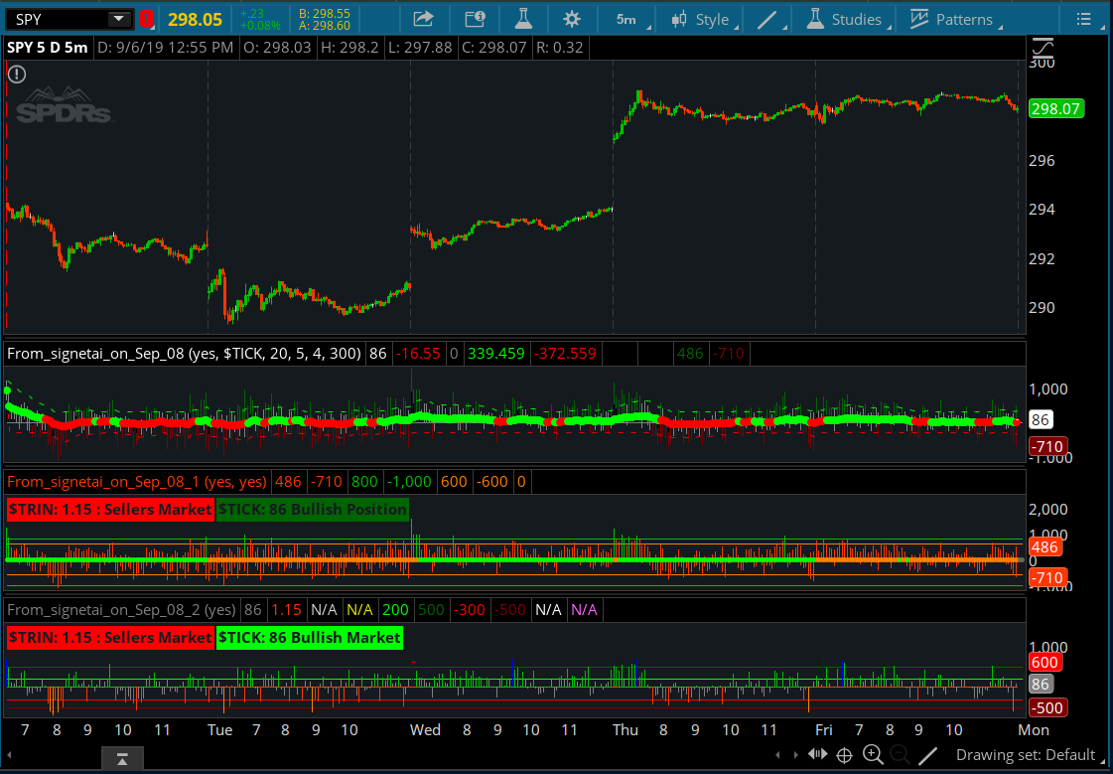This screenshot has width=1113, height=774.
Task: Click the red link clipboard icon beside symbol
Action: (147, 19)
